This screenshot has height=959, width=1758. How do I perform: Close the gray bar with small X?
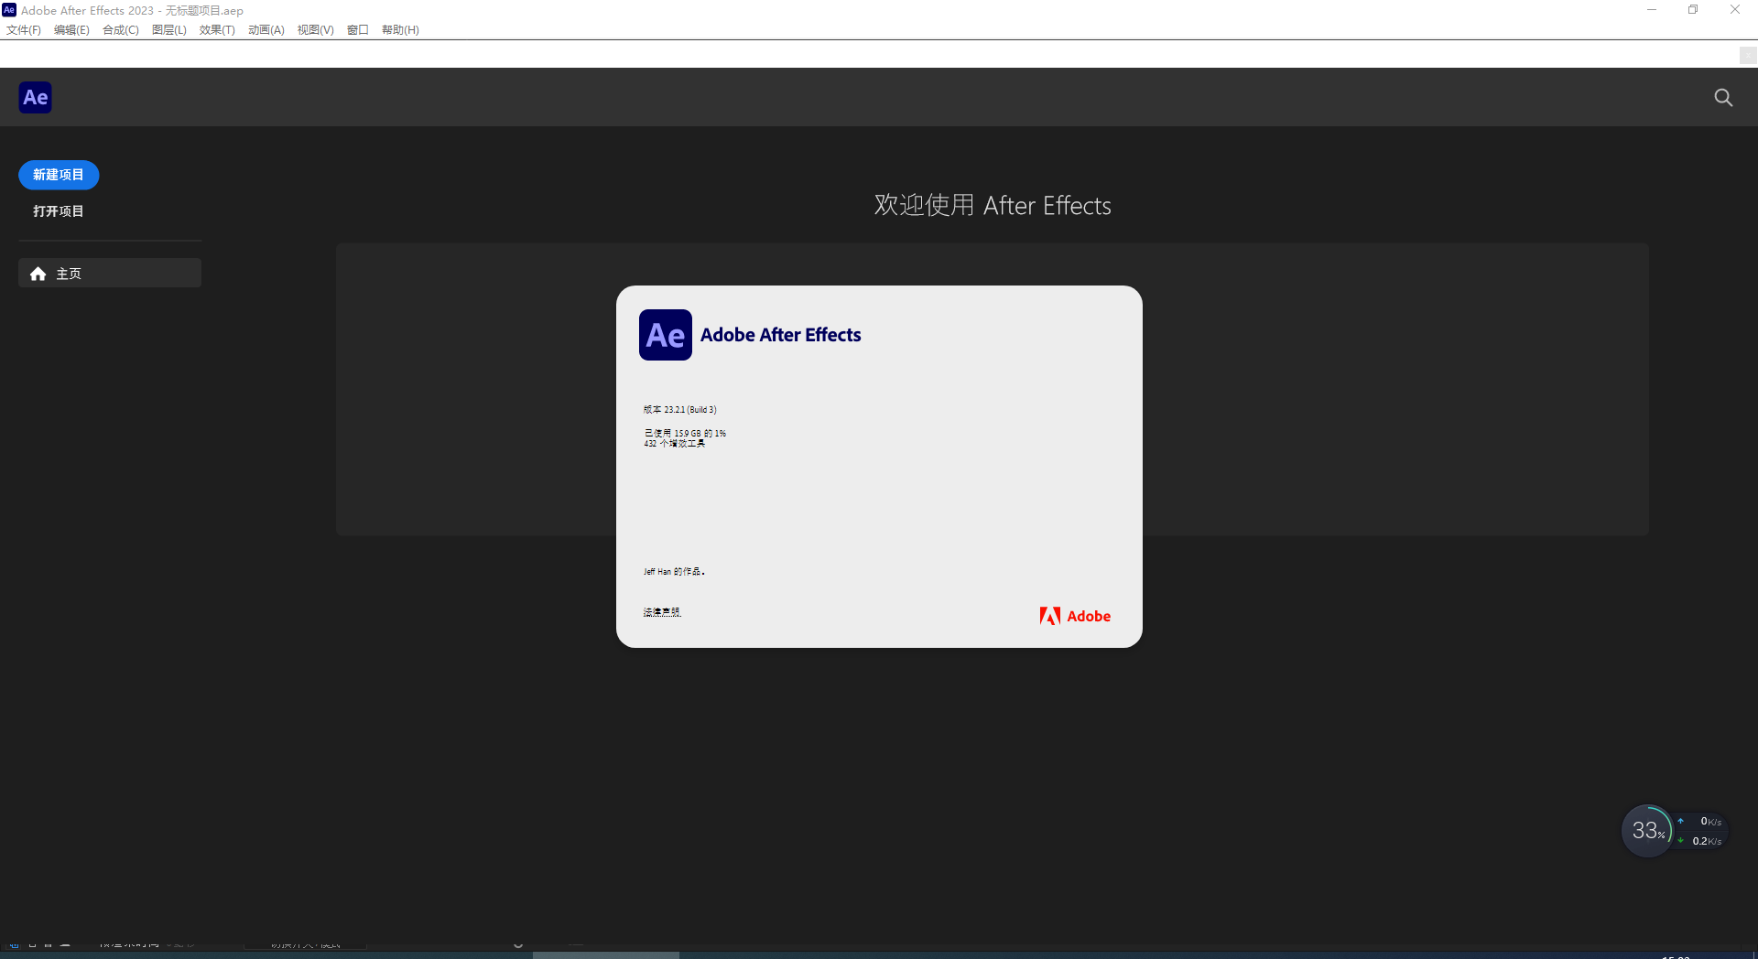(x=1747, y=56)
